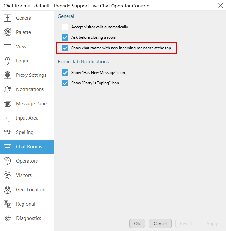Click the Cancel button

(x=160, y=224)
